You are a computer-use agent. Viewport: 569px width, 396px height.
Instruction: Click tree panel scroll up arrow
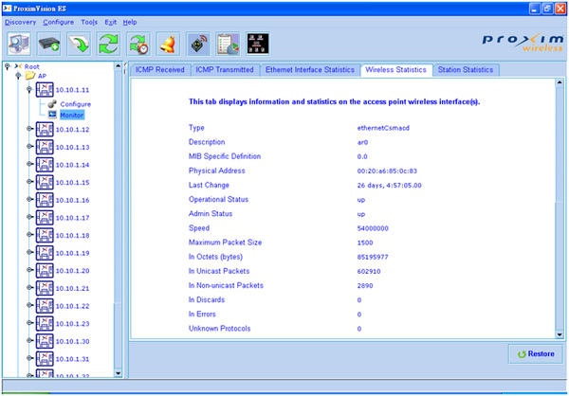[118, 66]
